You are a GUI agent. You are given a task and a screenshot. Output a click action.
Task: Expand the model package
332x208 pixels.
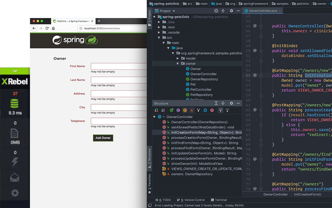(x=178, y=59)
